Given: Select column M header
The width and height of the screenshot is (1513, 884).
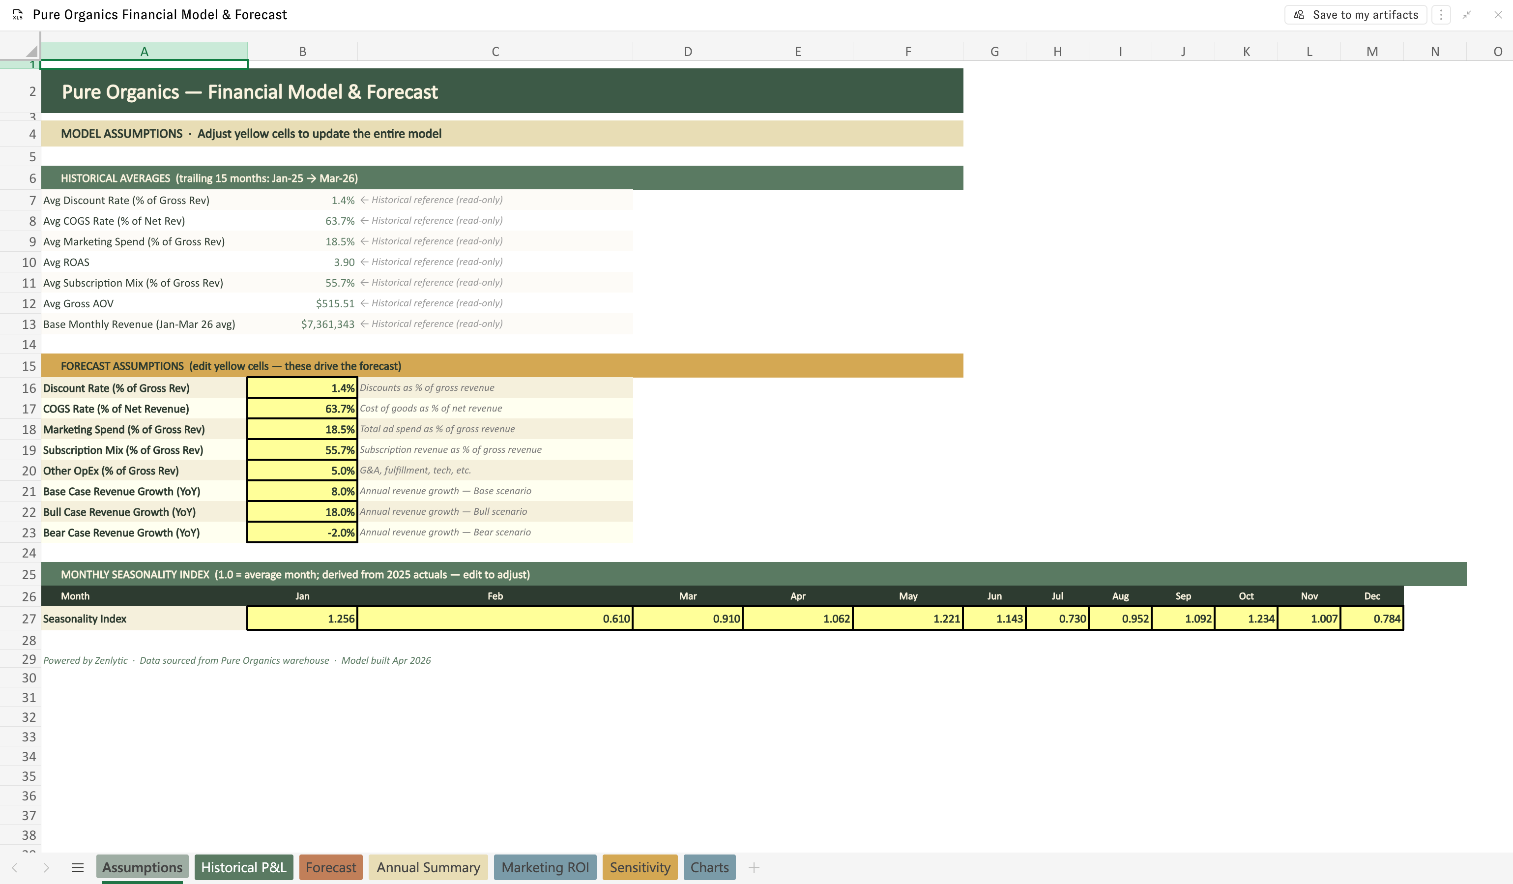Looking at the screenshot, I should click(1372, 52).
